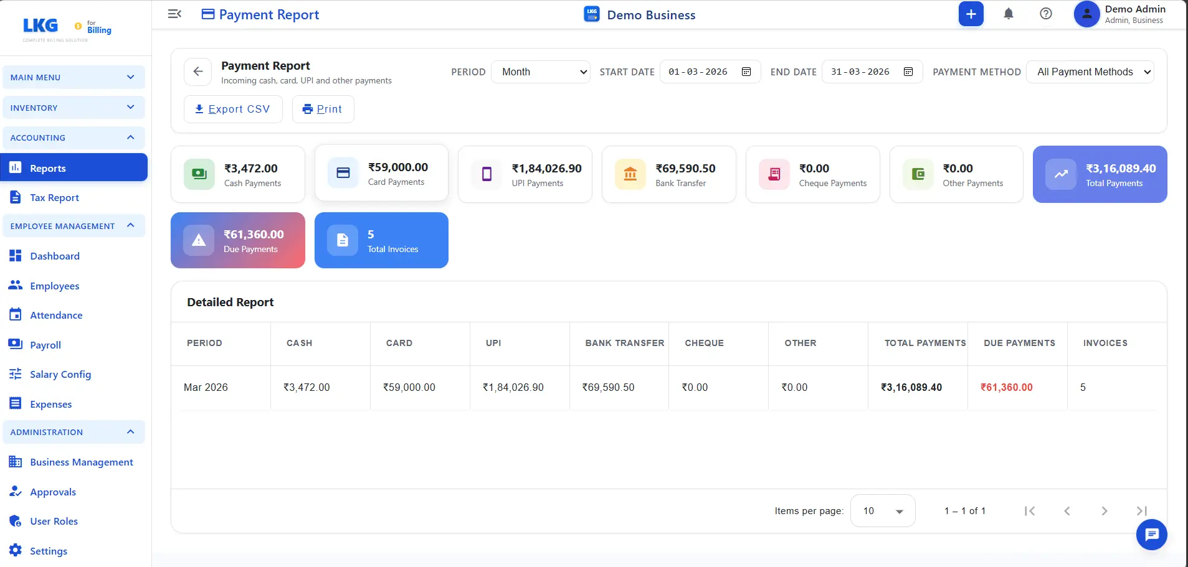Image resolution: width=1188 pixels, height=567 pixels.
Task: Collapse the Administration section
Action: (x=74, y=432)
